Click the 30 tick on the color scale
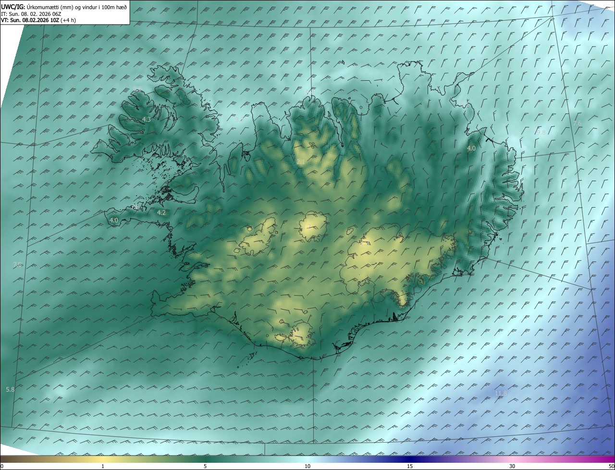 coord(512,466)
